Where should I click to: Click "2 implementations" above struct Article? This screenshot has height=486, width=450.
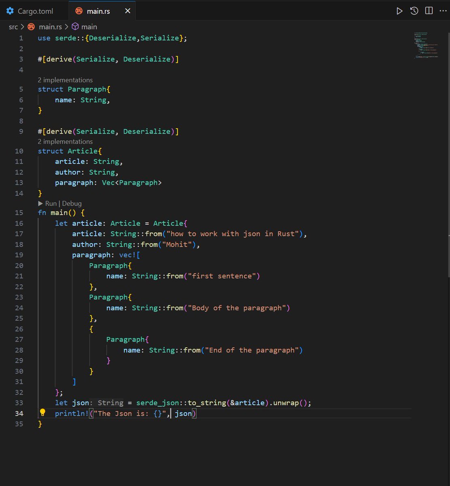[x=65, y=141]
